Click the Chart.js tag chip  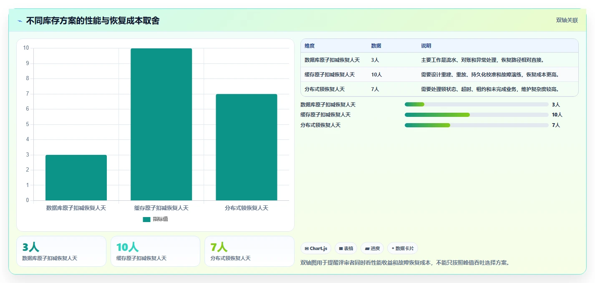pos(316,248)
